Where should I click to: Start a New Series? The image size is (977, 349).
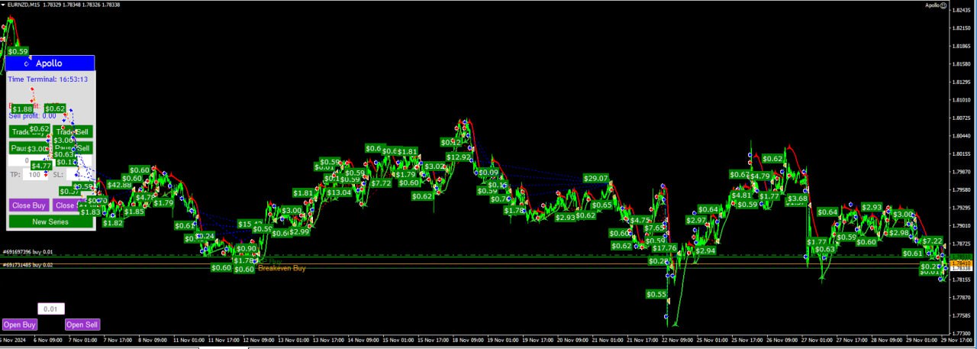(50, 221)
